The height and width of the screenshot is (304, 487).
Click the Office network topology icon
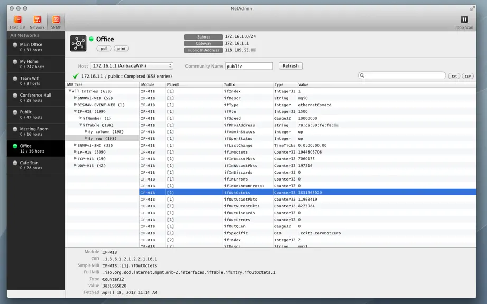pos(78,43)
